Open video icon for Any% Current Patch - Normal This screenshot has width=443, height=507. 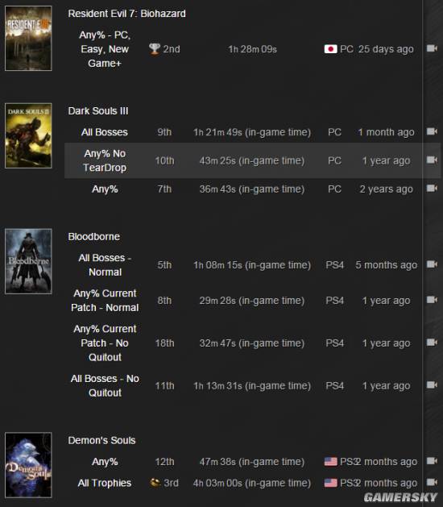click(x=432, y=300)
